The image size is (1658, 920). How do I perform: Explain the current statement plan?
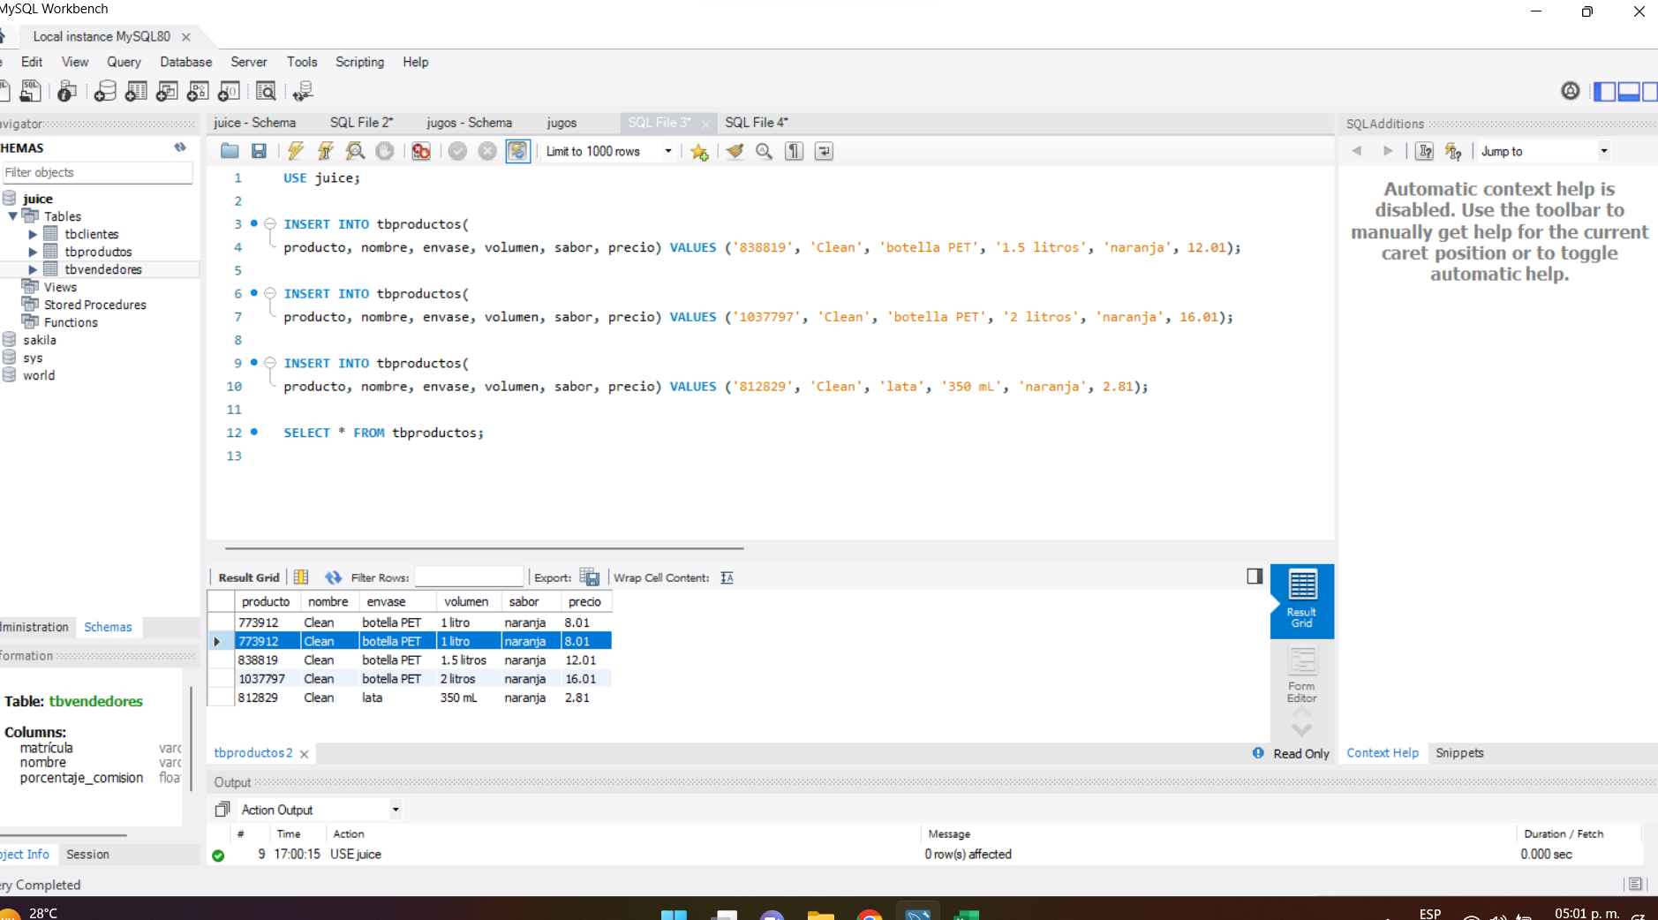coord(355,151)
